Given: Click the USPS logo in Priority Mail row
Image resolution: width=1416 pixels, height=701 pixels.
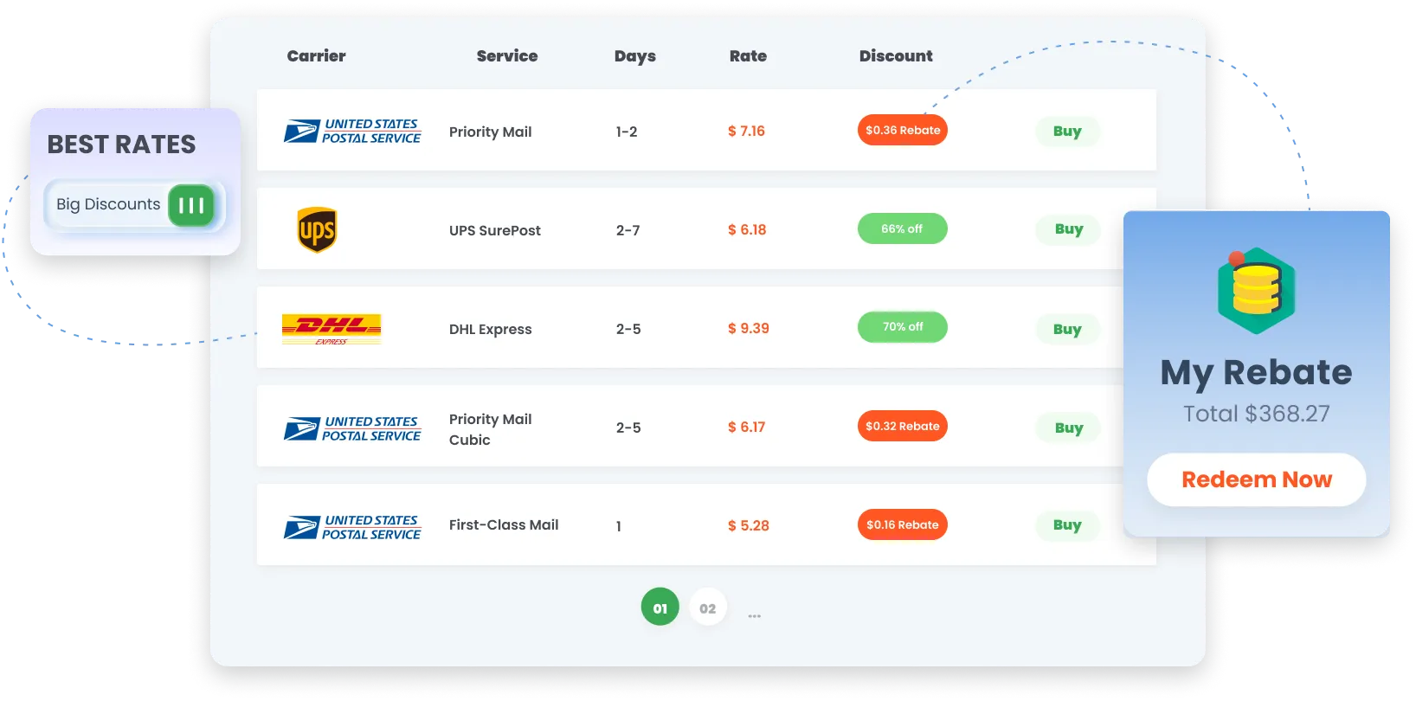Looking at the screenshot, I should pyautogui.click(x=352, y=132).
